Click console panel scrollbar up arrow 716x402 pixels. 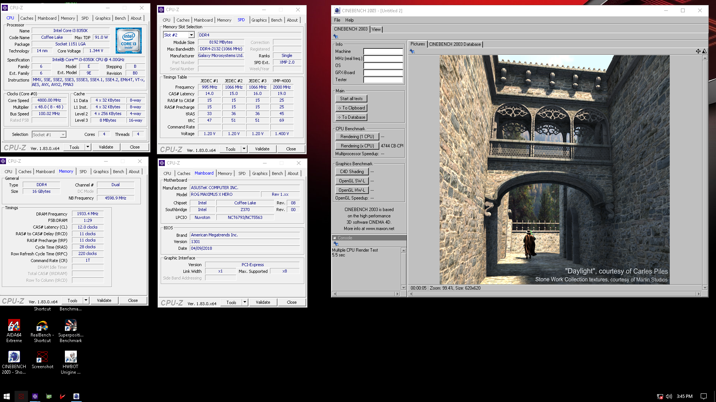tap(403, 251)
